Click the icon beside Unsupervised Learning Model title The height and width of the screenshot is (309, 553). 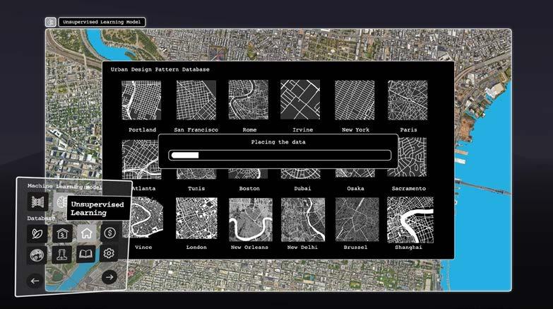(x=51, y=22)
